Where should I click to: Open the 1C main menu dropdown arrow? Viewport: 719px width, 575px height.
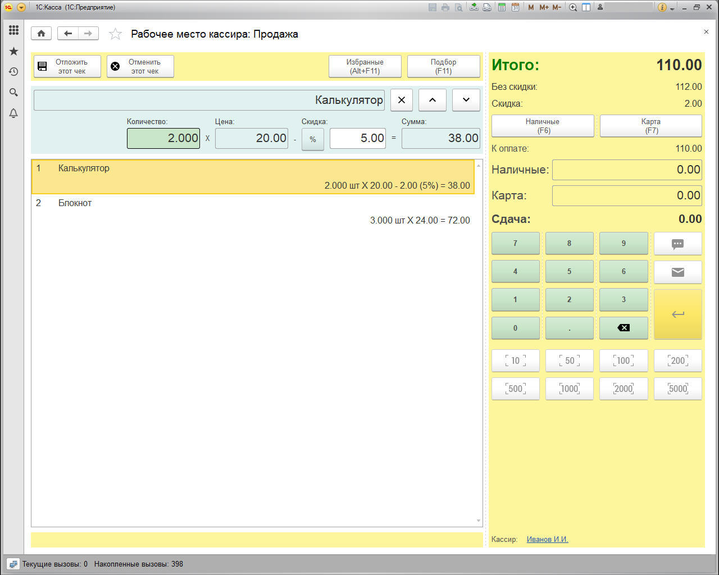[x=21, y=7]
